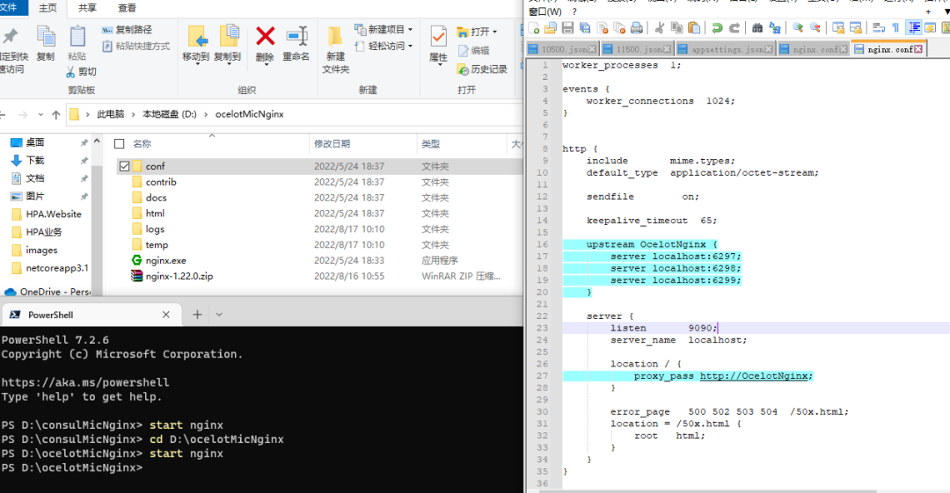Open HPA.Website in Explorer sidebar
Screen dimensions: 950x493
click(54, 214)
